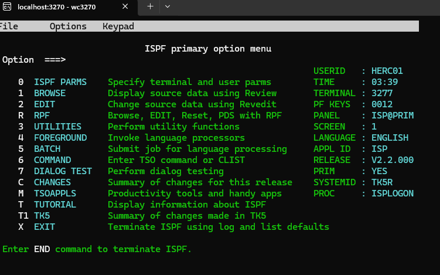Select the RPF option

click(42, 116)
